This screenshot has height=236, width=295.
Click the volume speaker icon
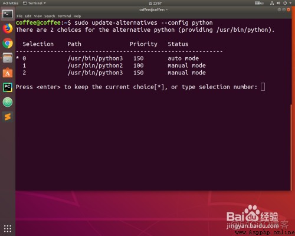coord(278,3)
